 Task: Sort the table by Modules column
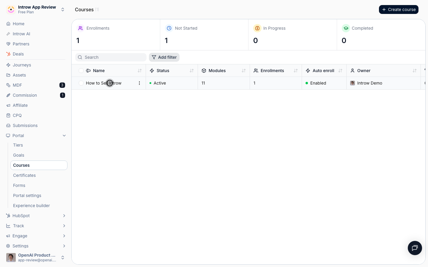point(244,71)
